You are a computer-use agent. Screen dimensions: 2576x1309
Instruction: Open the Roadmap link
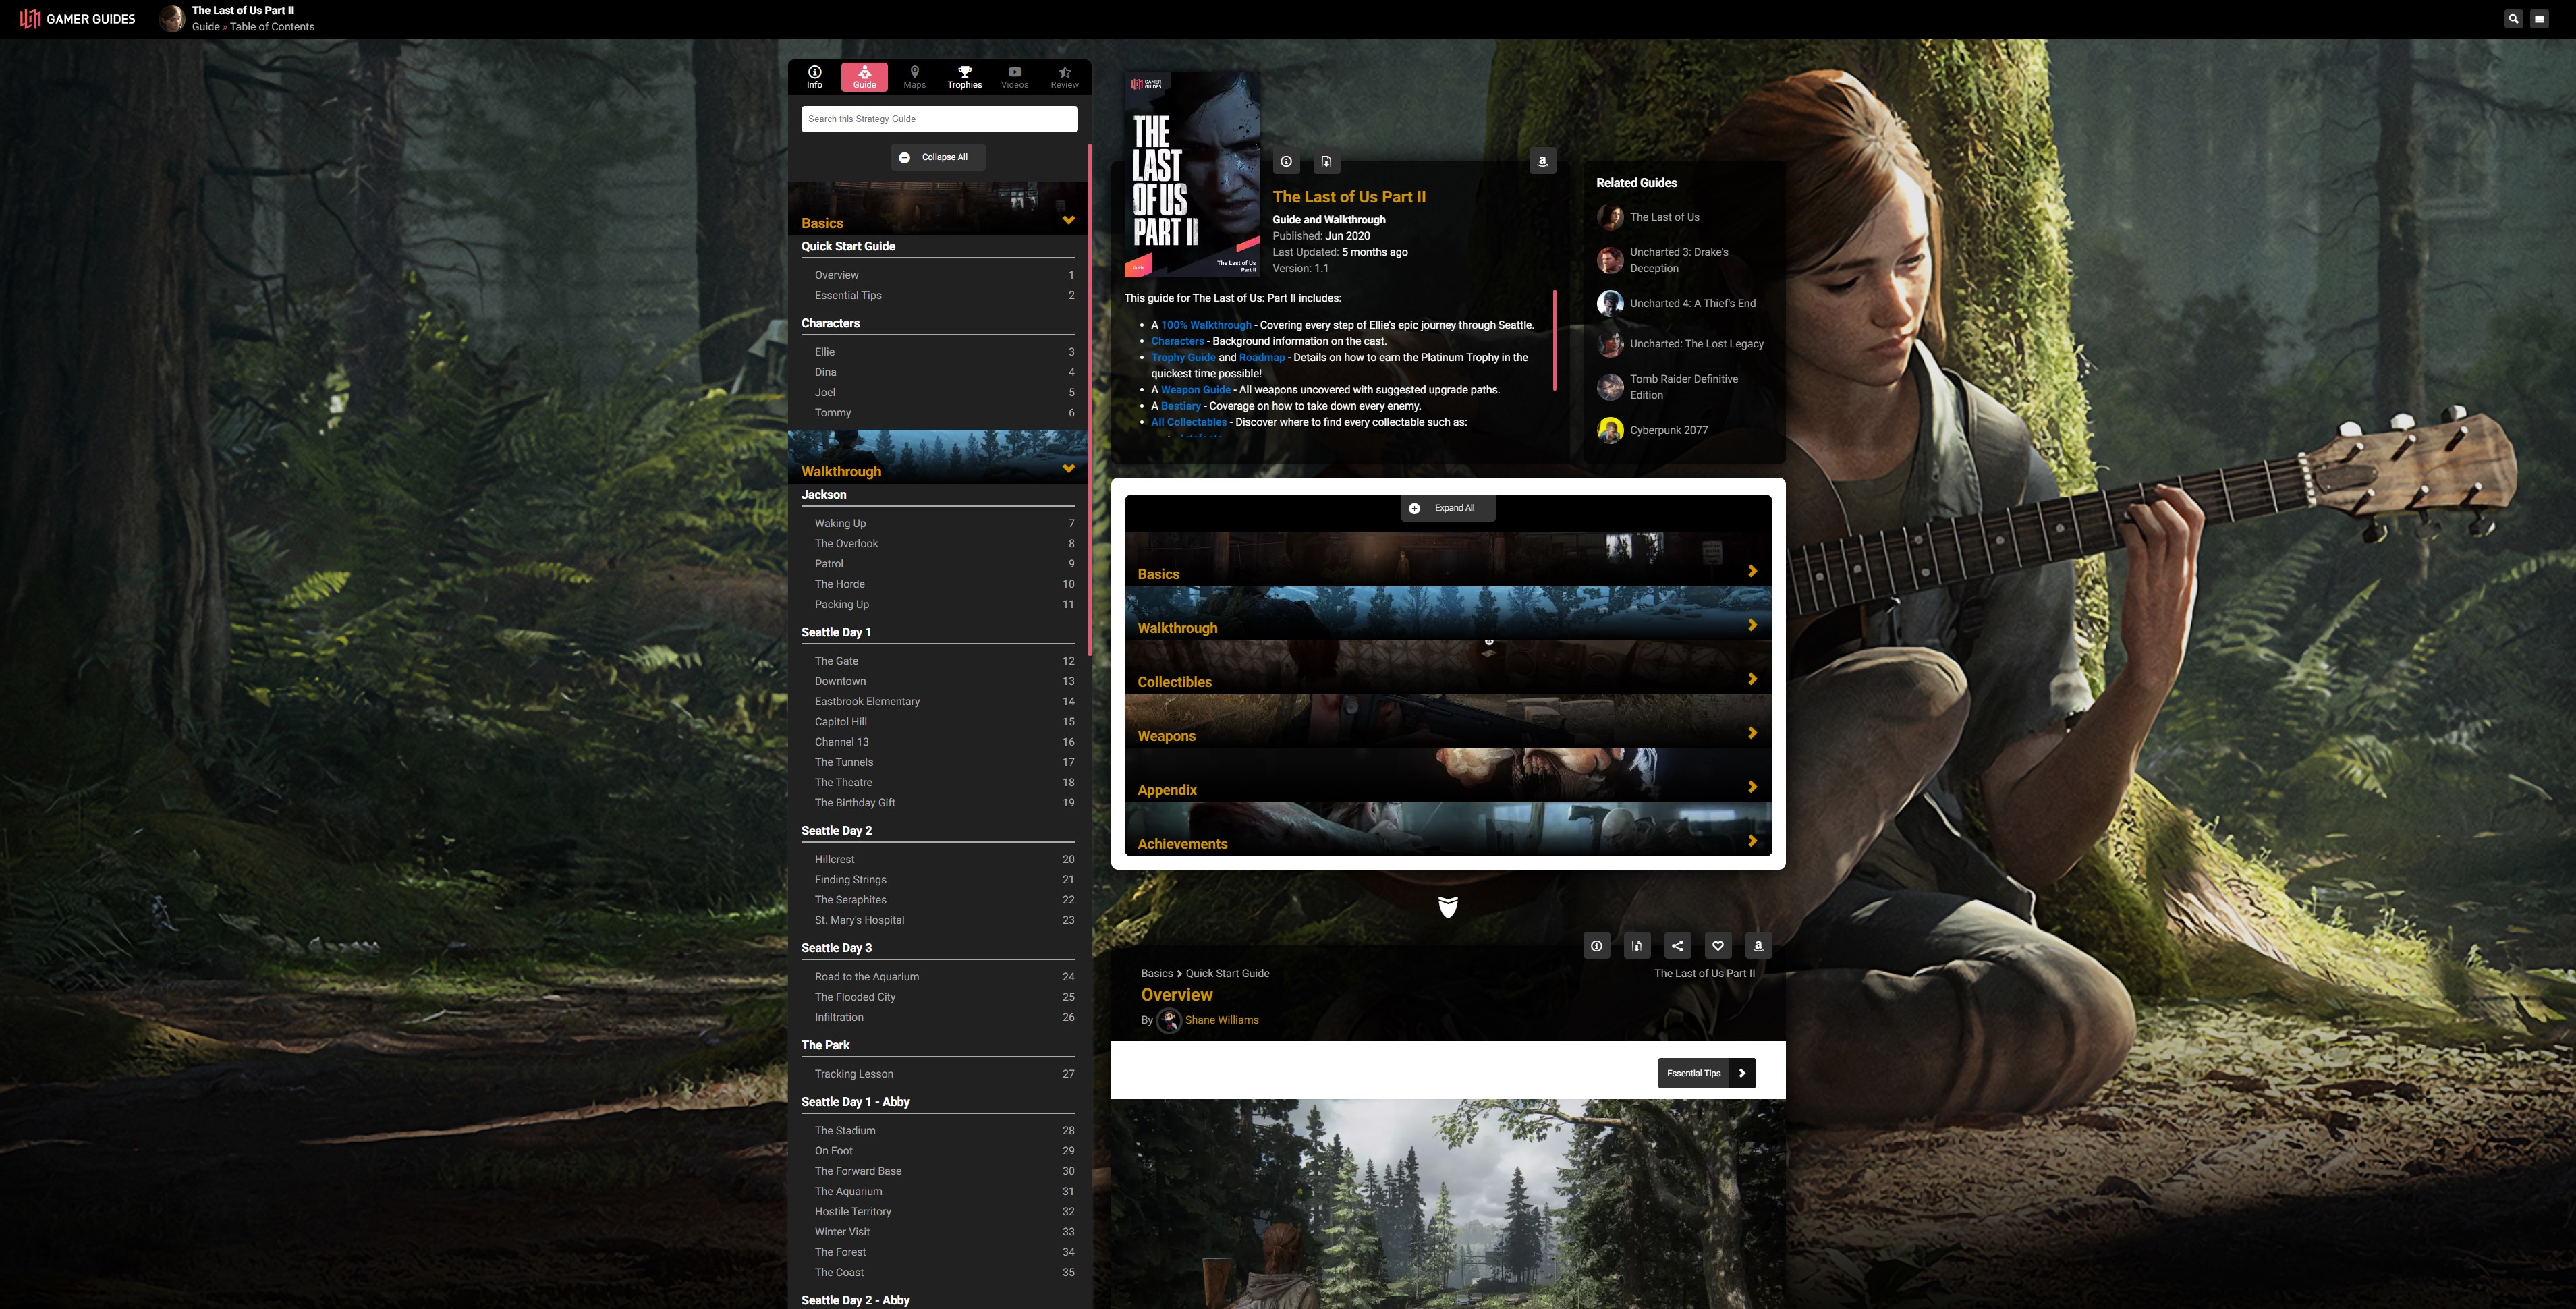1262,357
